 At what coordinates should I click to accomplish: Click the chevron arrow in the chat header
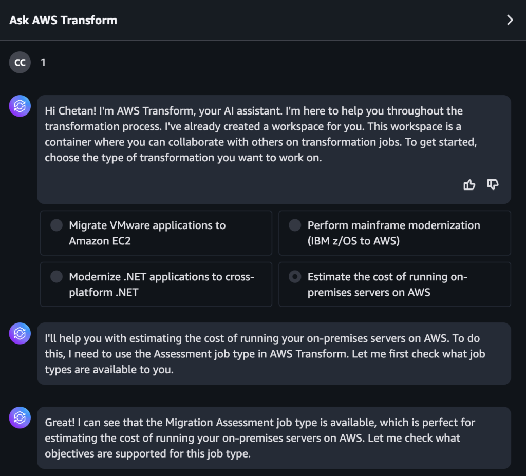point(510,20)
